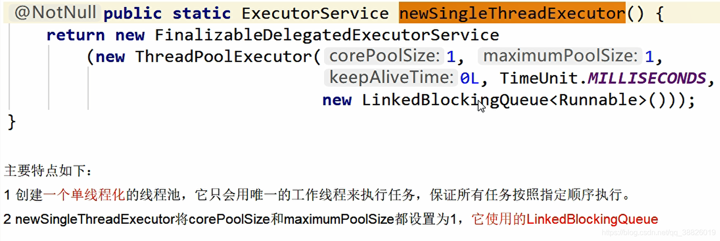Click the return keyword
720x241 pixels.
click(75, 35)
